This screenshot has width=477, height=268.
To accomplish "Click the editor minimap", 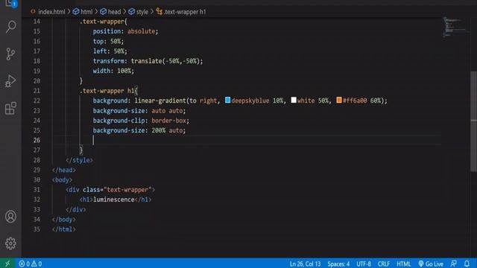I will tap(455, 28).
